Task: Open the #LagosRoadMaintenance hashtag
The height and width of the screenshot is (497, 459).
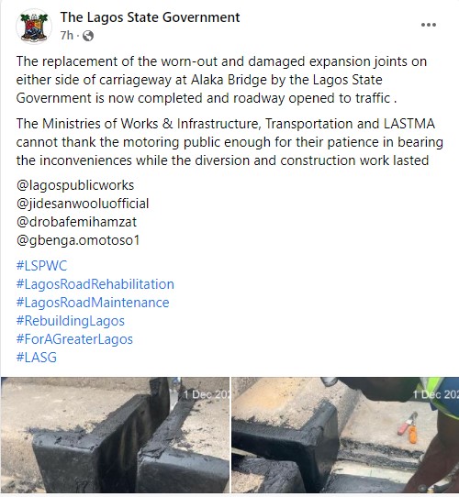Action: pos(93,303)
